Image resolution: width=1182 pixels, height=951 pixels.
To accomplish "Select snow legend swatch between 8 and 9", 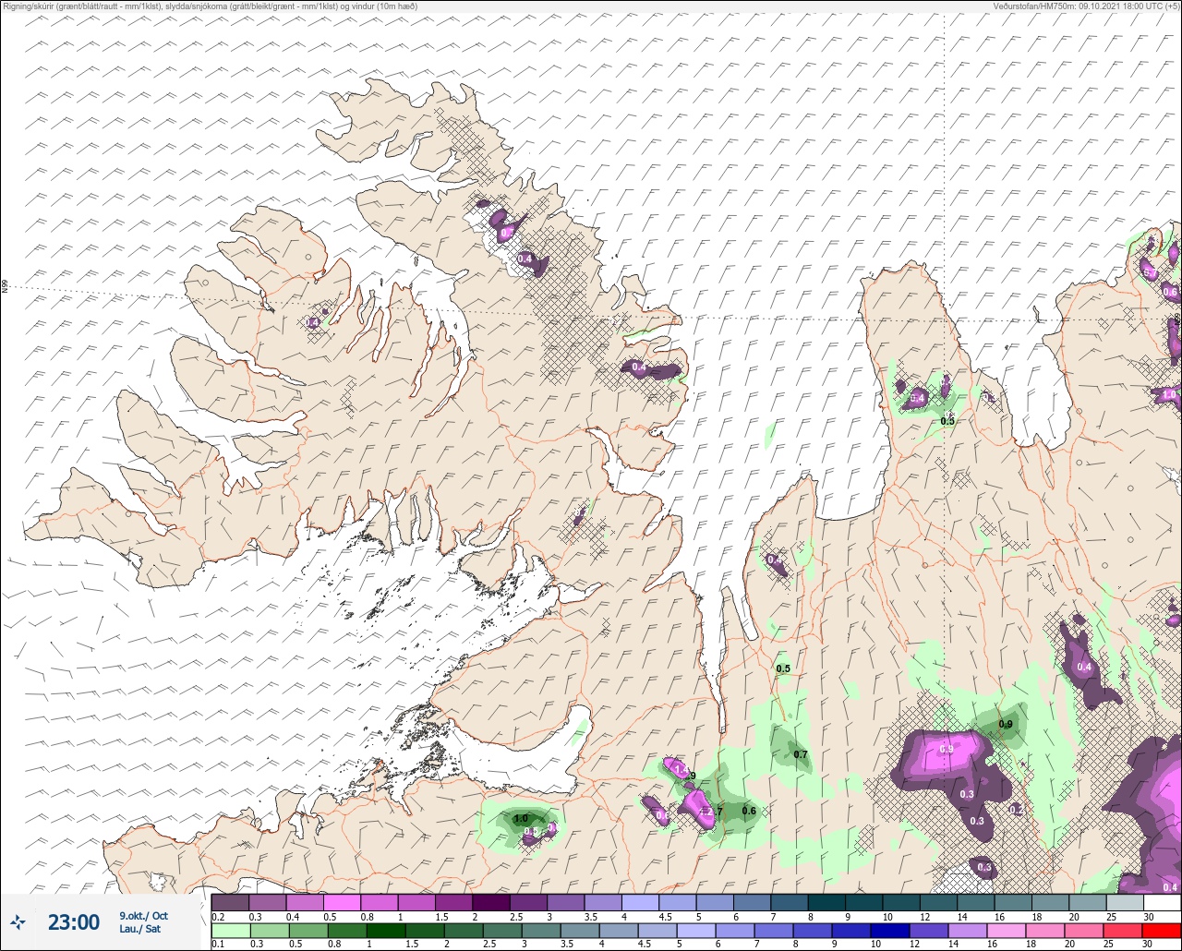I will click(x=826, y=902).
